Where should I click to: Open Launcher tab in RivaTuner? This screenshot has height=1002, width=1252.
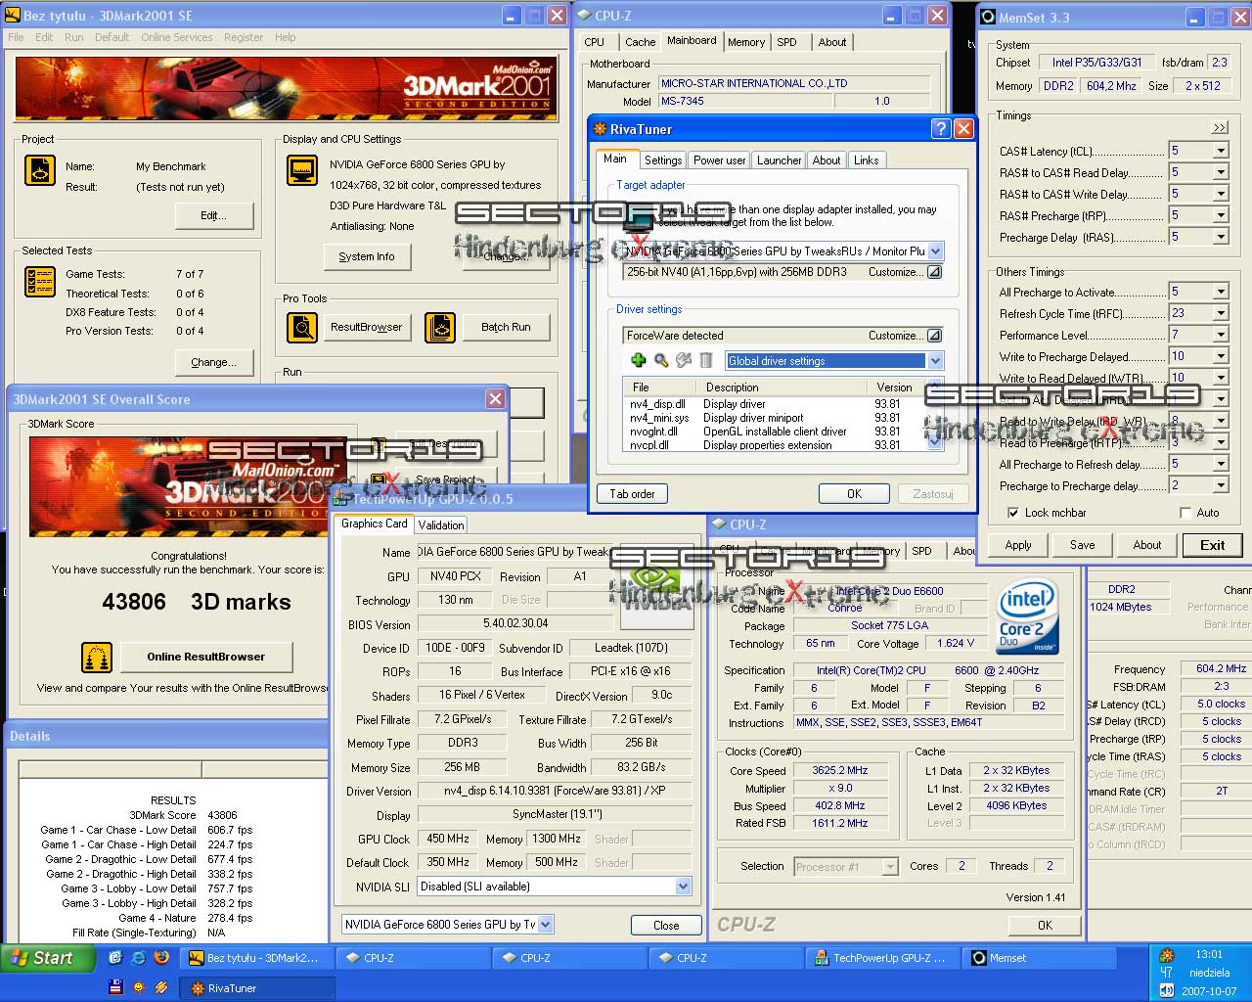pos(780,160)
